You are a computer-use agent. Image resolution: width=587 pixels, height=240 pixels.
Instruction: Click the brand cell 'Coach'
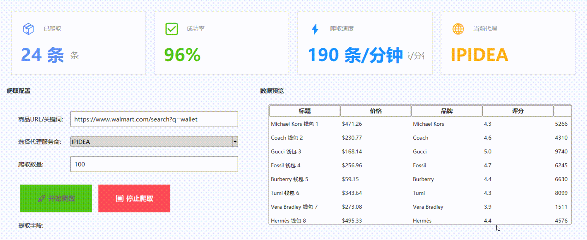point(420,138)
